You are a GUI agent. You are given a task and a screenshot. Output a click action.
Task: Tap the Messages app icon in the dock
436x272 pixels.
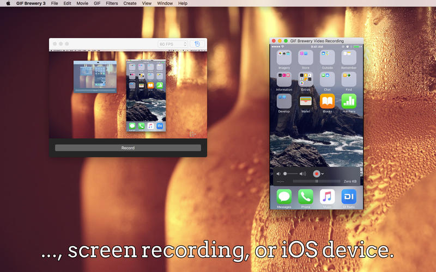click(x=284, y=196)
